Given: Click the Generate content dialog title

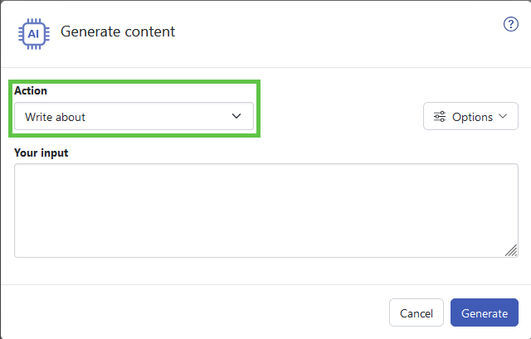Looking at the screenshot, I should pos(118,31).
